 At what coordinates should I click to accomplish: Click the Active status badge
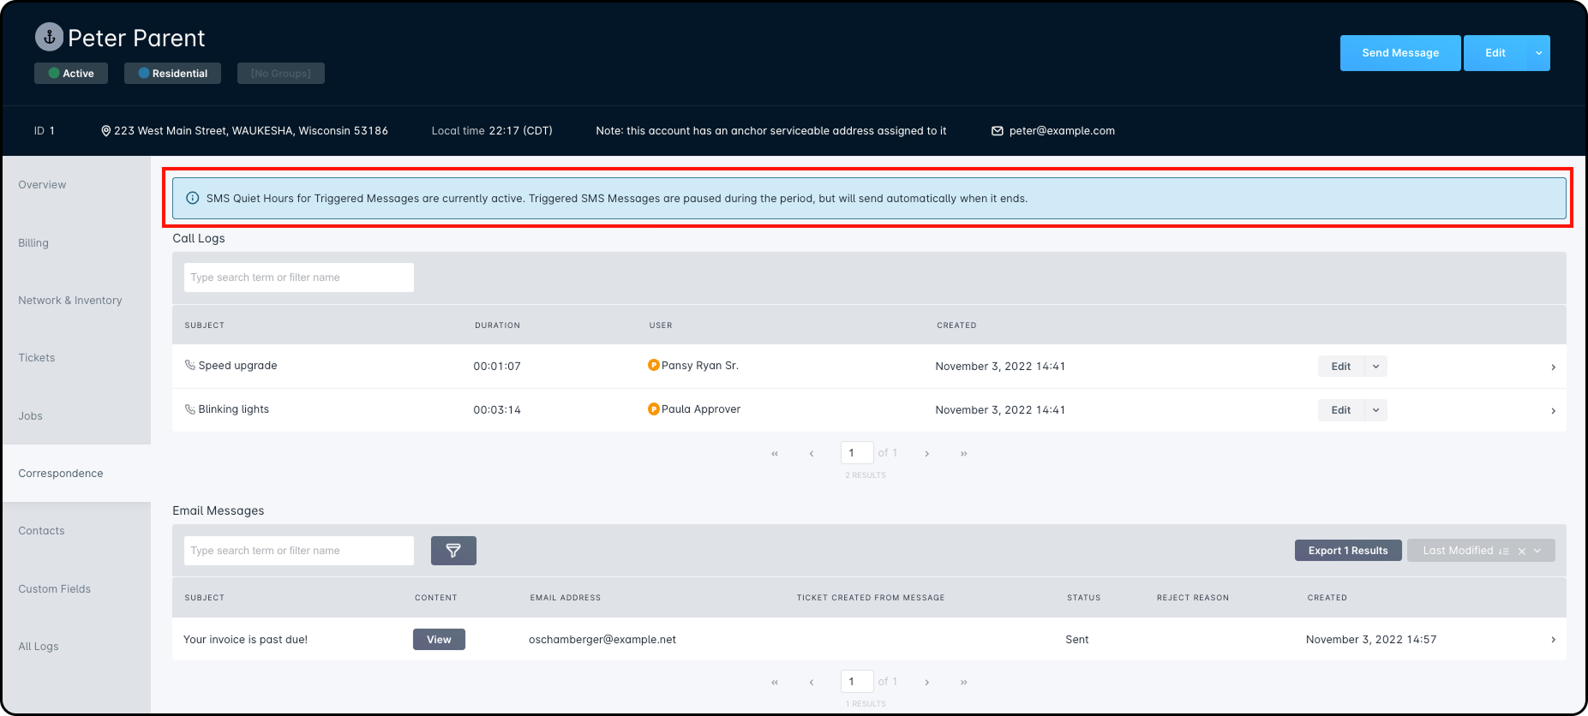(71, 74)
